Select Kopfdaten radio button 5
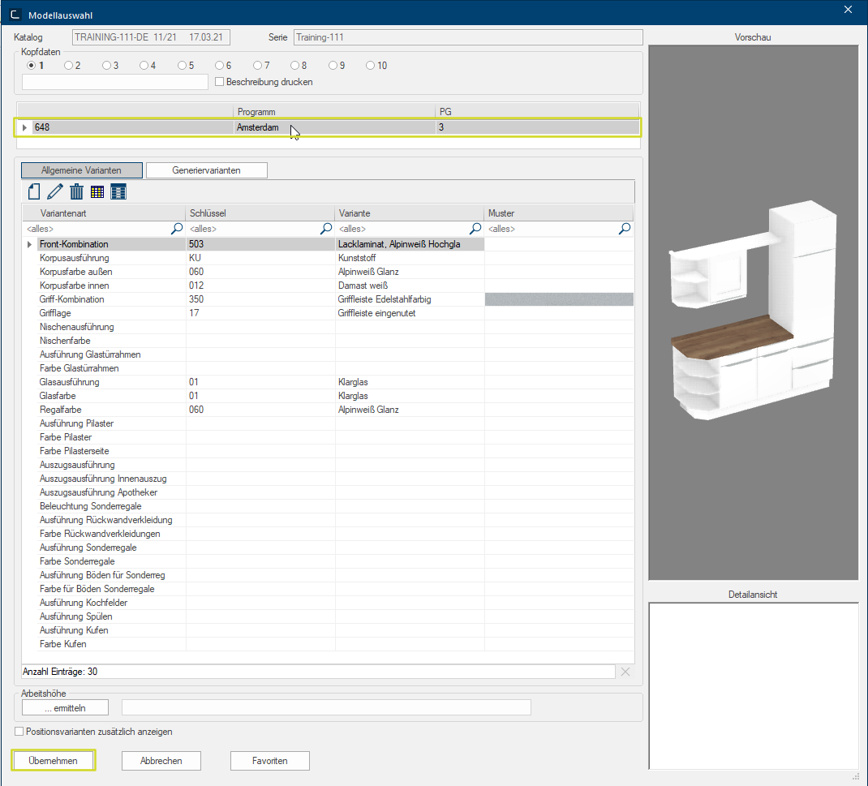This screenshot has width=868, height=786. coord(182,66)
